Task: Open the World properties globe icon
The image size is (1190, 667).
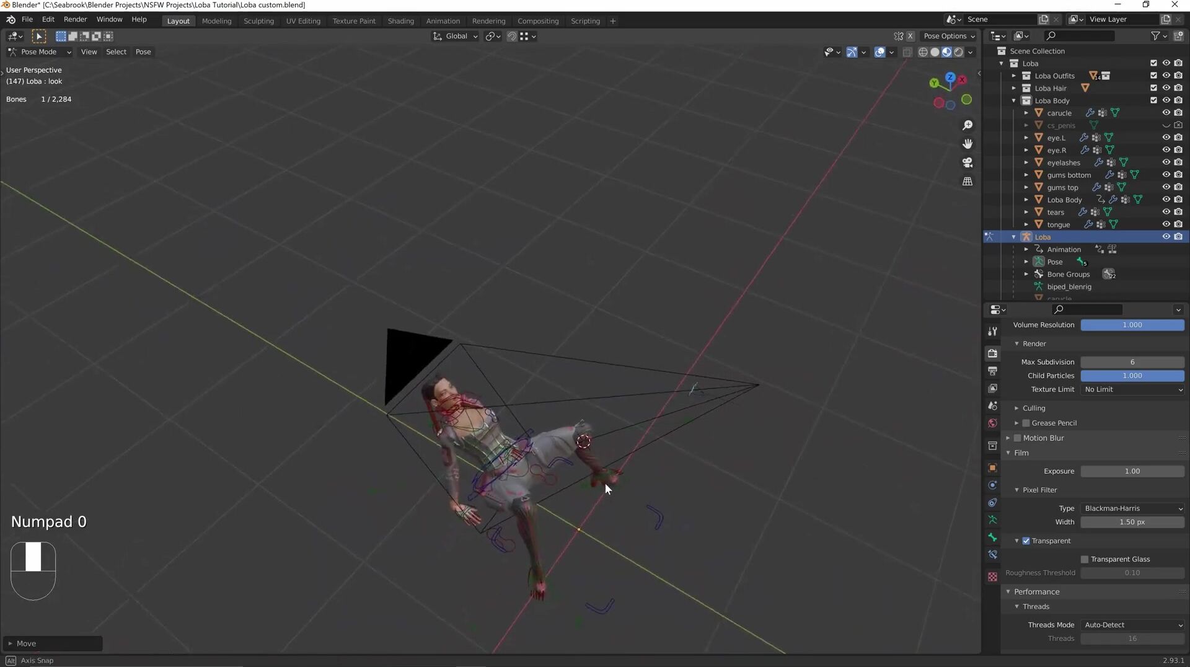Action: coord(992,423)
